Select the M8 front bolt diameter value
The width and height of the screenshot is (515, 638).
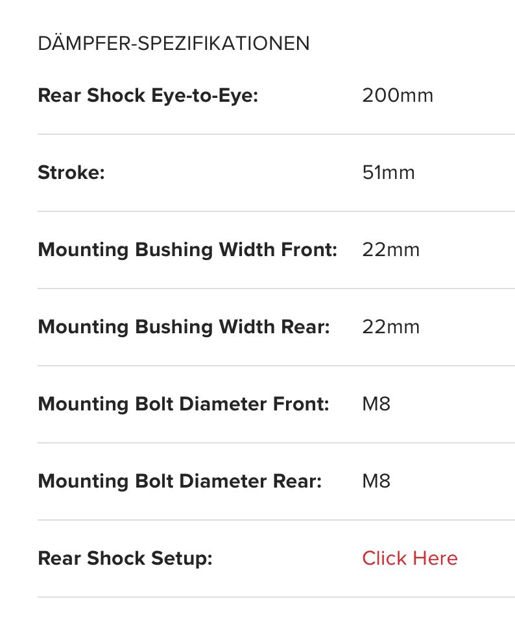click(x=376, y=404)
